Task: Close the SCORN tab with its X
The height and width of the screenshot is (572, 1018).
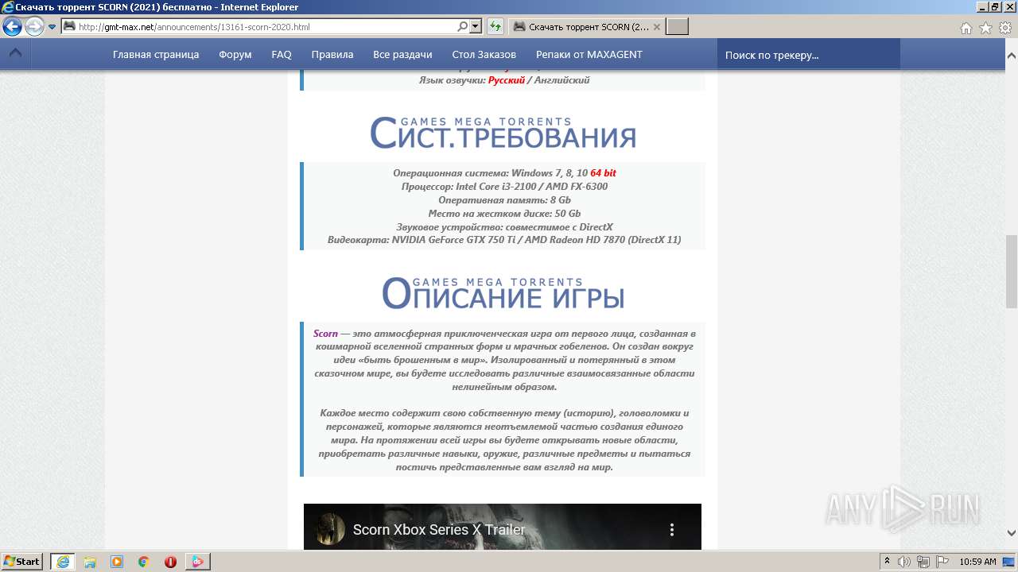Action: [657, 27]
